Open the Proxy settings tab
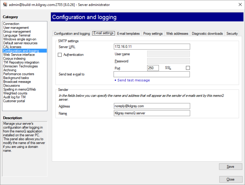This screenshot has height=185, width=245. click(x=153, y=34)
